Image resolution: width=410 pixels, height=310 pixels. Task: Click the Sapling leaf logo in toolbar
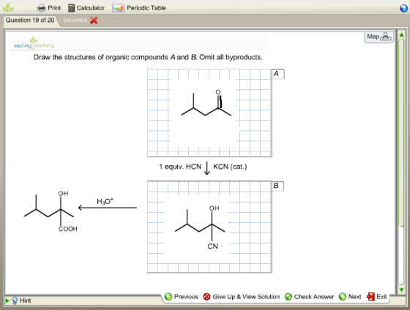[8, 8]
